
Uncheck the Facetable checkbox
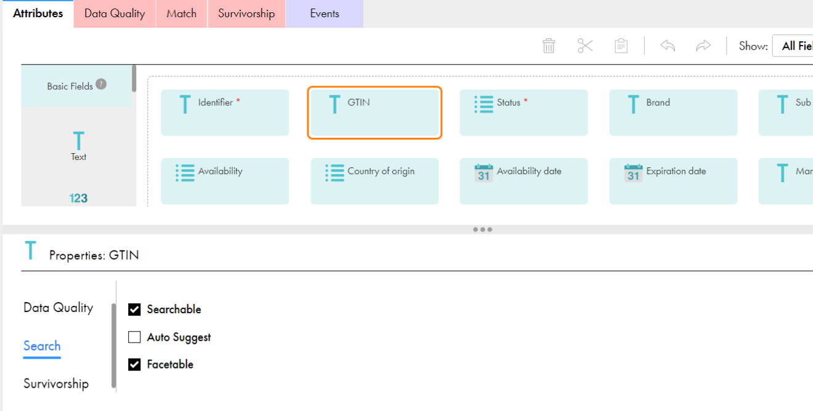[x=134, y=364]
